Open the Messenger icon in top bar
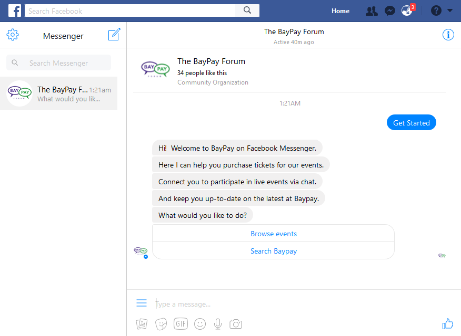The image size is (461, 336). point(390,11)
